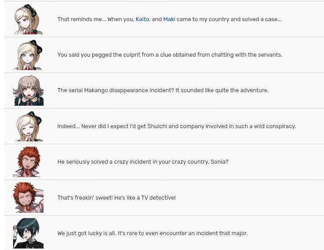Viewport: 324px width, 250px height.
Task: Click the "That's freakin' sweet!" dialogue line
Action: 117,197
